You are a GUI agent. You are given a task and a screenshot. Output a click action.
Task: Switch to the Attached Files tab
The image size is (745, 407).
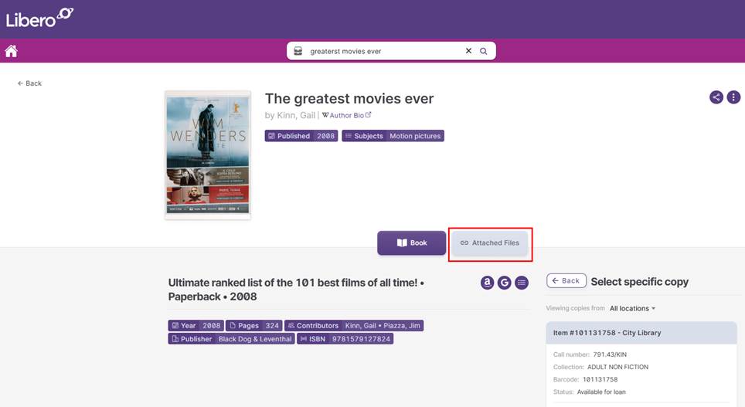490,243
